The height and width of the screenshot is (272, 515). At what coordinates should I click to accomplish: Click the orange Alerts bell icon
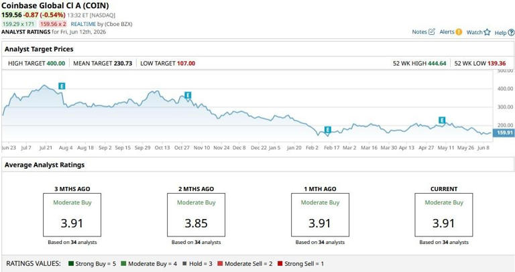(459, 32)
